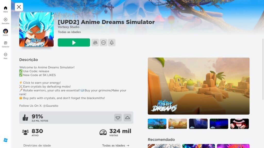Open the Avatar section
The width and height of the screenshot is (264, 148).
point(6,32)
